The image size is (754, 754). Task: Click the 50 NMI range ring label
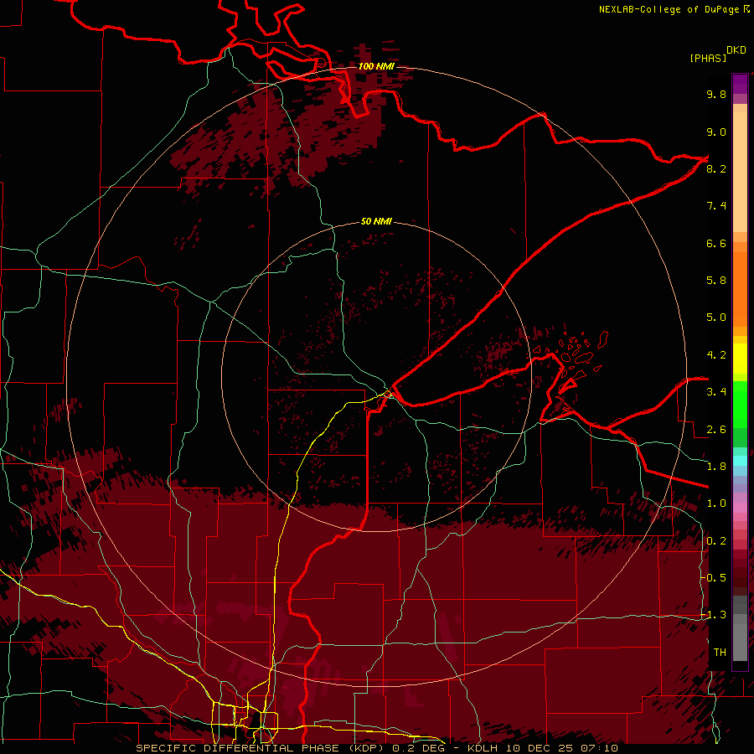[376, 221]
